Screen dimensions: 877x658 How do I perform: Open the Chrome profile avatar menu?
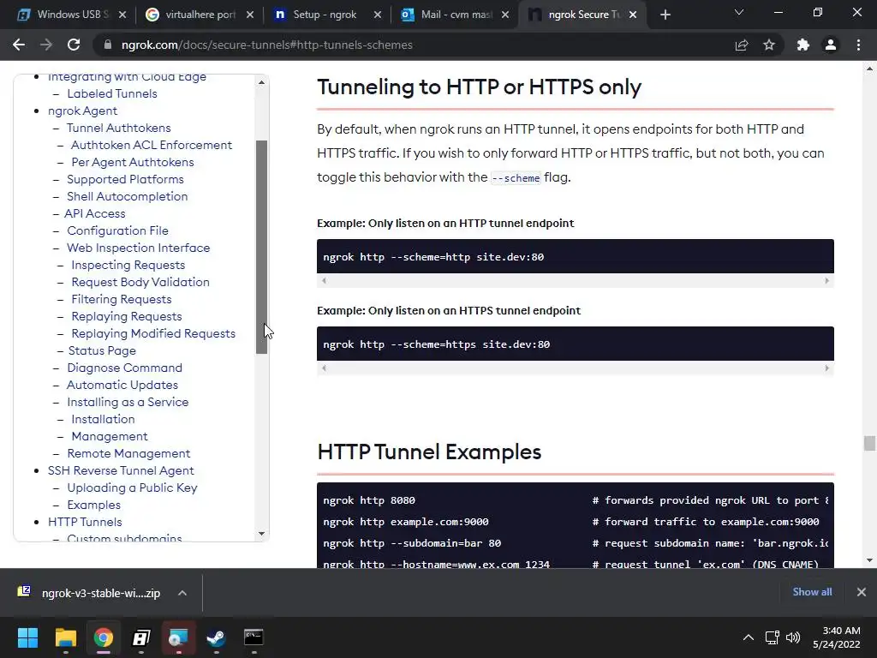831,45
